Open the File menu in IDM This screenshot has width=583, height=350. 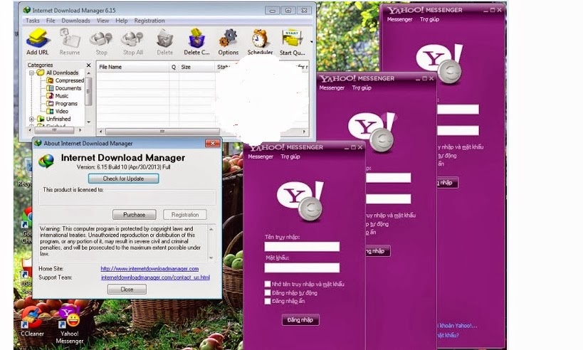click(51, 21)
